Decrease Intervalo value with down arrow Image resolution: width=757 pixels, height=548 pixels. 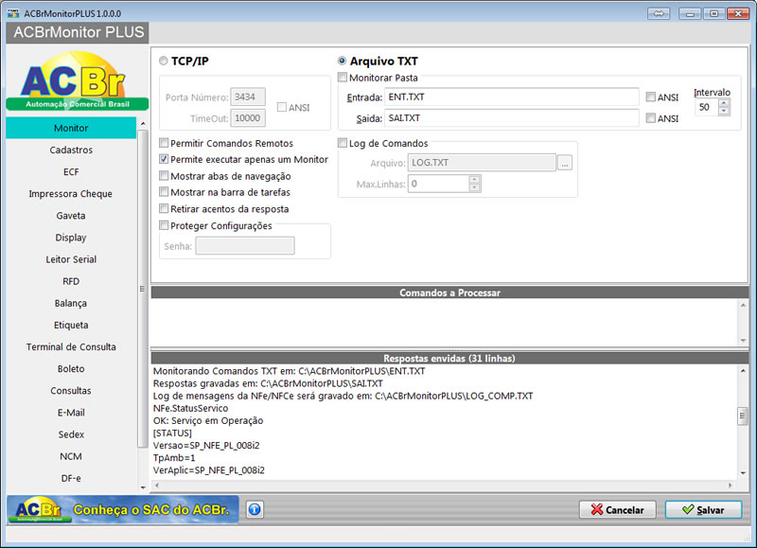[x=724, y=111]
